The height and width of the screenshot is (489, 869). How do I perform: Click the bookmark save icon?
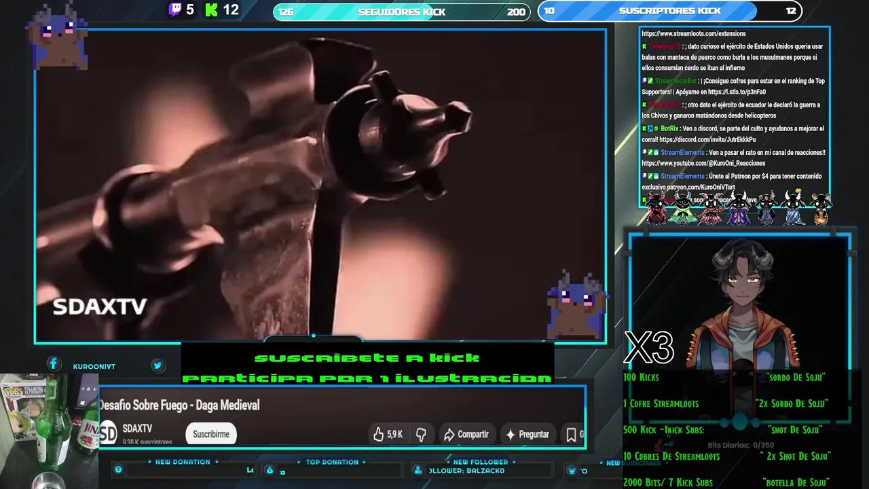[571, 435]
